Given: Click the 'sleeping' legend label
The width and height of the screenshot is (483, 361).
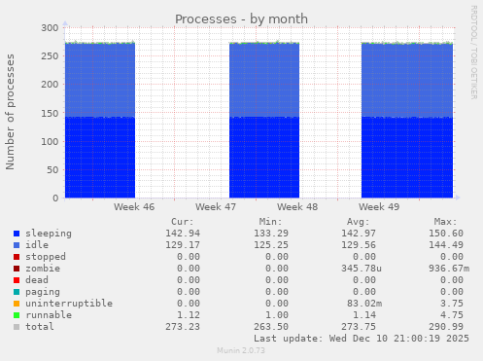Looking at the screenshot, I should 49,234.
